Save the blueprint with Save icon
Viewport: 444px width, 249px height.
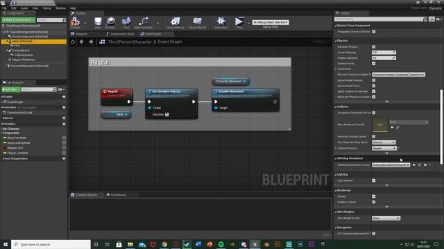click(98, 23)
